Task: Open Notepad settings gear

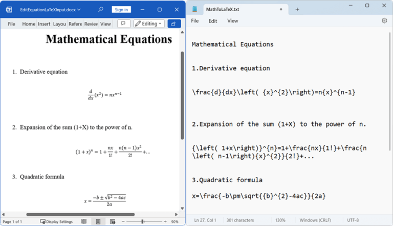Action: [x=384, y=21]
